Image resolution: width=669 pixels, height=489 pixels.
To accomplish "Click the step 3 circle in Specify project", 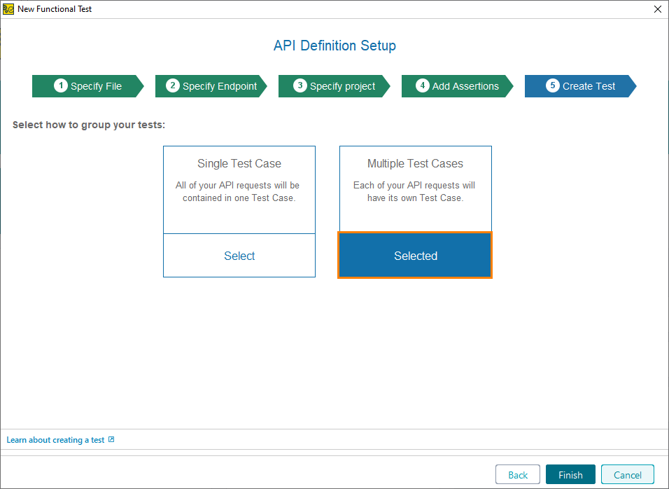I will point(299,85).
